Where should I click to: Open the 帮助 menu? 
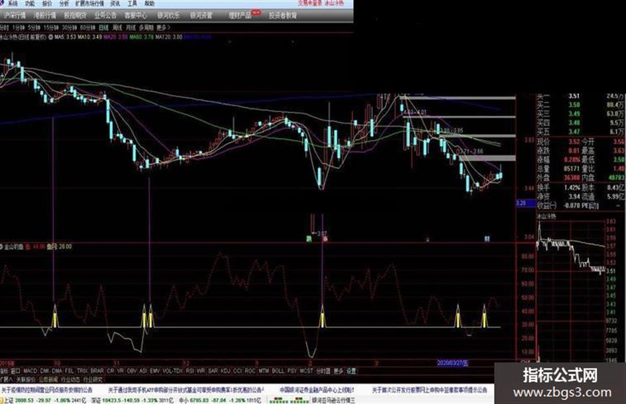pos(149,3)
